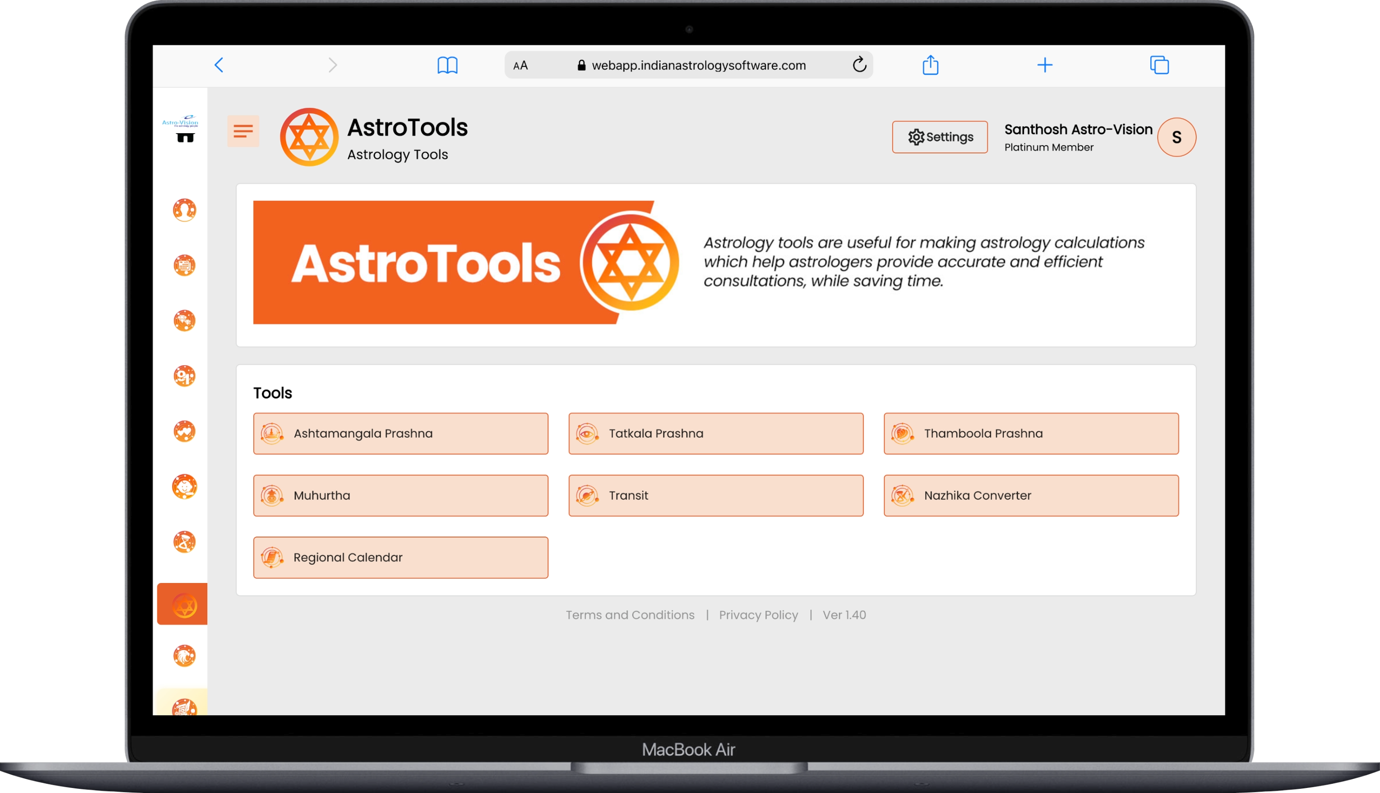Go back in the browser
1380x793 pixels.
(x=219, y=65)
